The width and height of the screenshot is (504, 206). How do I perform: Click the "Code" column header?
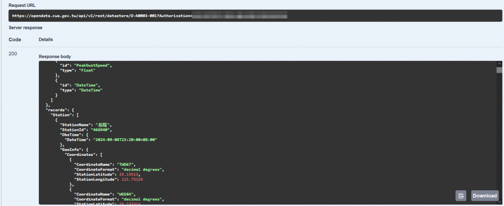15,40
